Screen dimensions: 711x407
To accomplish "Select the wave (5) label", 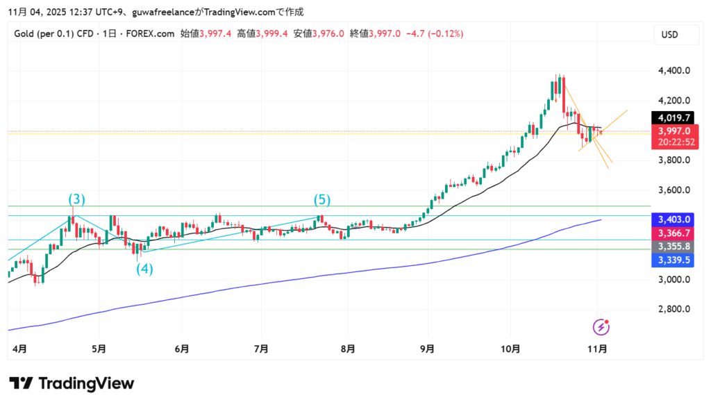I will click(x=321, y=200).
